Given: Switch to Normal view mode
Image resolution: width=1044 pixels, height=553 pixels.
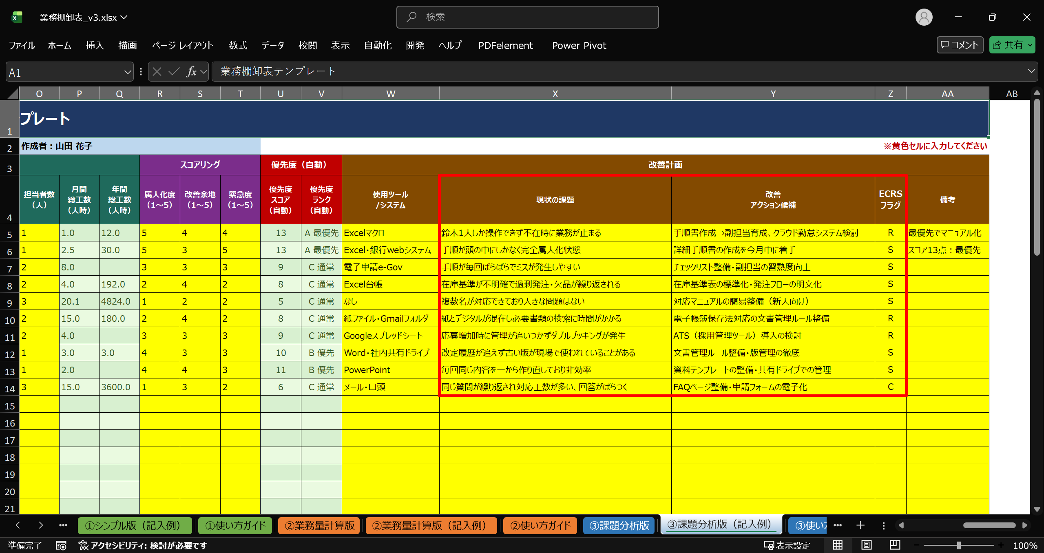Looking at the screenshot, I should click(x=838, y=545).
